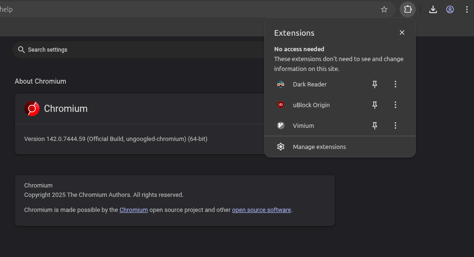Viewport: 474px width, 257px height.
Task: Click the search magnifier icon in settings
Action: [x=21, y=49]
